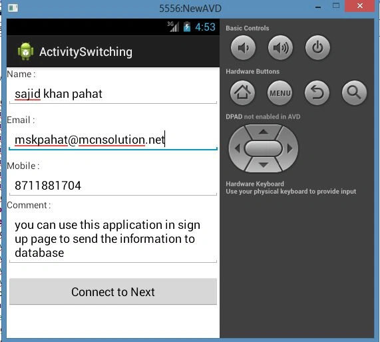Image resolution: width=380 pixels, height=342 pixels.
Task: Click the Basic Controls heading
Action: (x=248, y=28)
